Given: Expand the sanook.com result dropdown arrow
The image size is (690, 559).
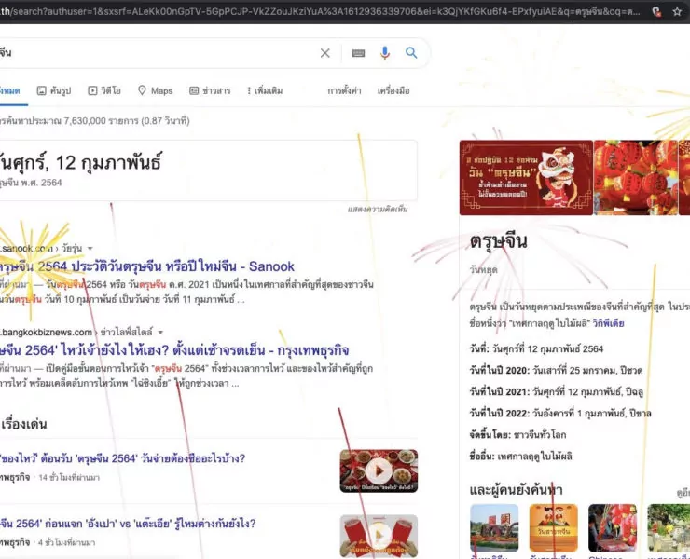Looking at the screenshot, I should click(90, 249).
